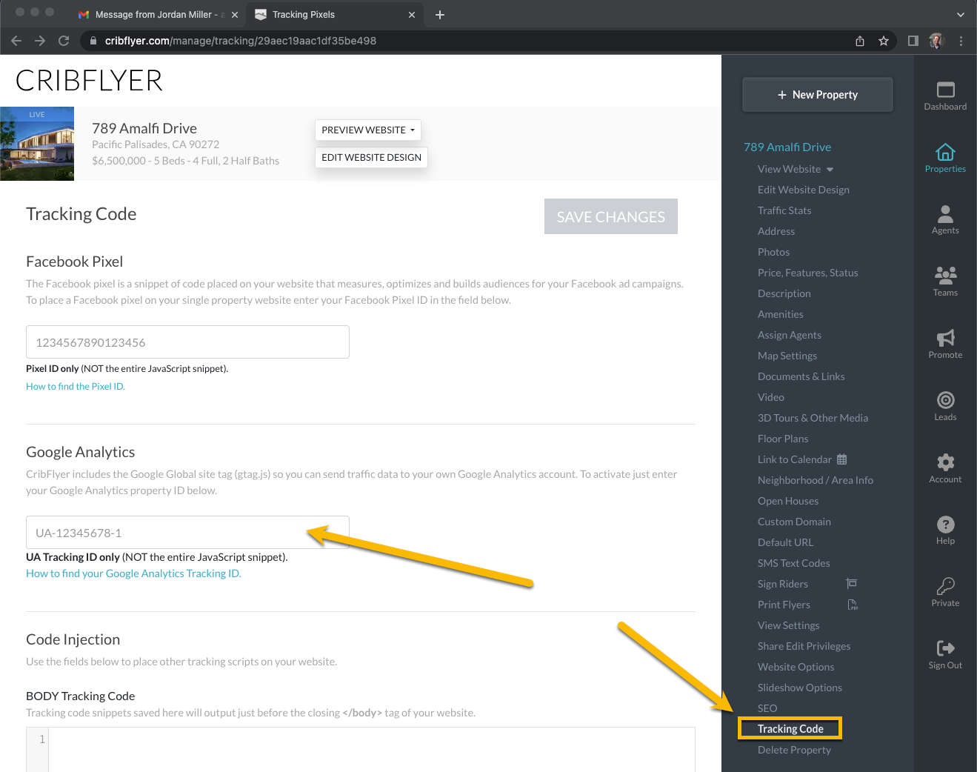Open the tab search chevron in Chrome
This screenshot has height=772, width=977.
tap(961, 15)
